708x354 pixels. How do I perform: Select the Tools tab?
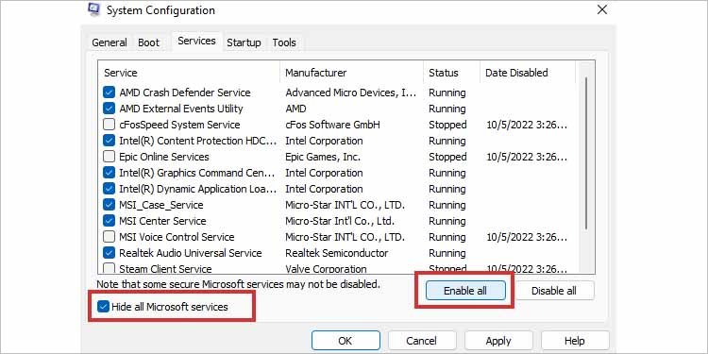click(284, 42)
